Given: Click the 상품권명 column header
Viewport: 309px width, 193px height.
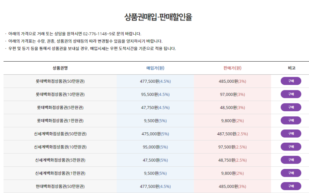Looking at the screenshot, I should (x=60, y=68).
